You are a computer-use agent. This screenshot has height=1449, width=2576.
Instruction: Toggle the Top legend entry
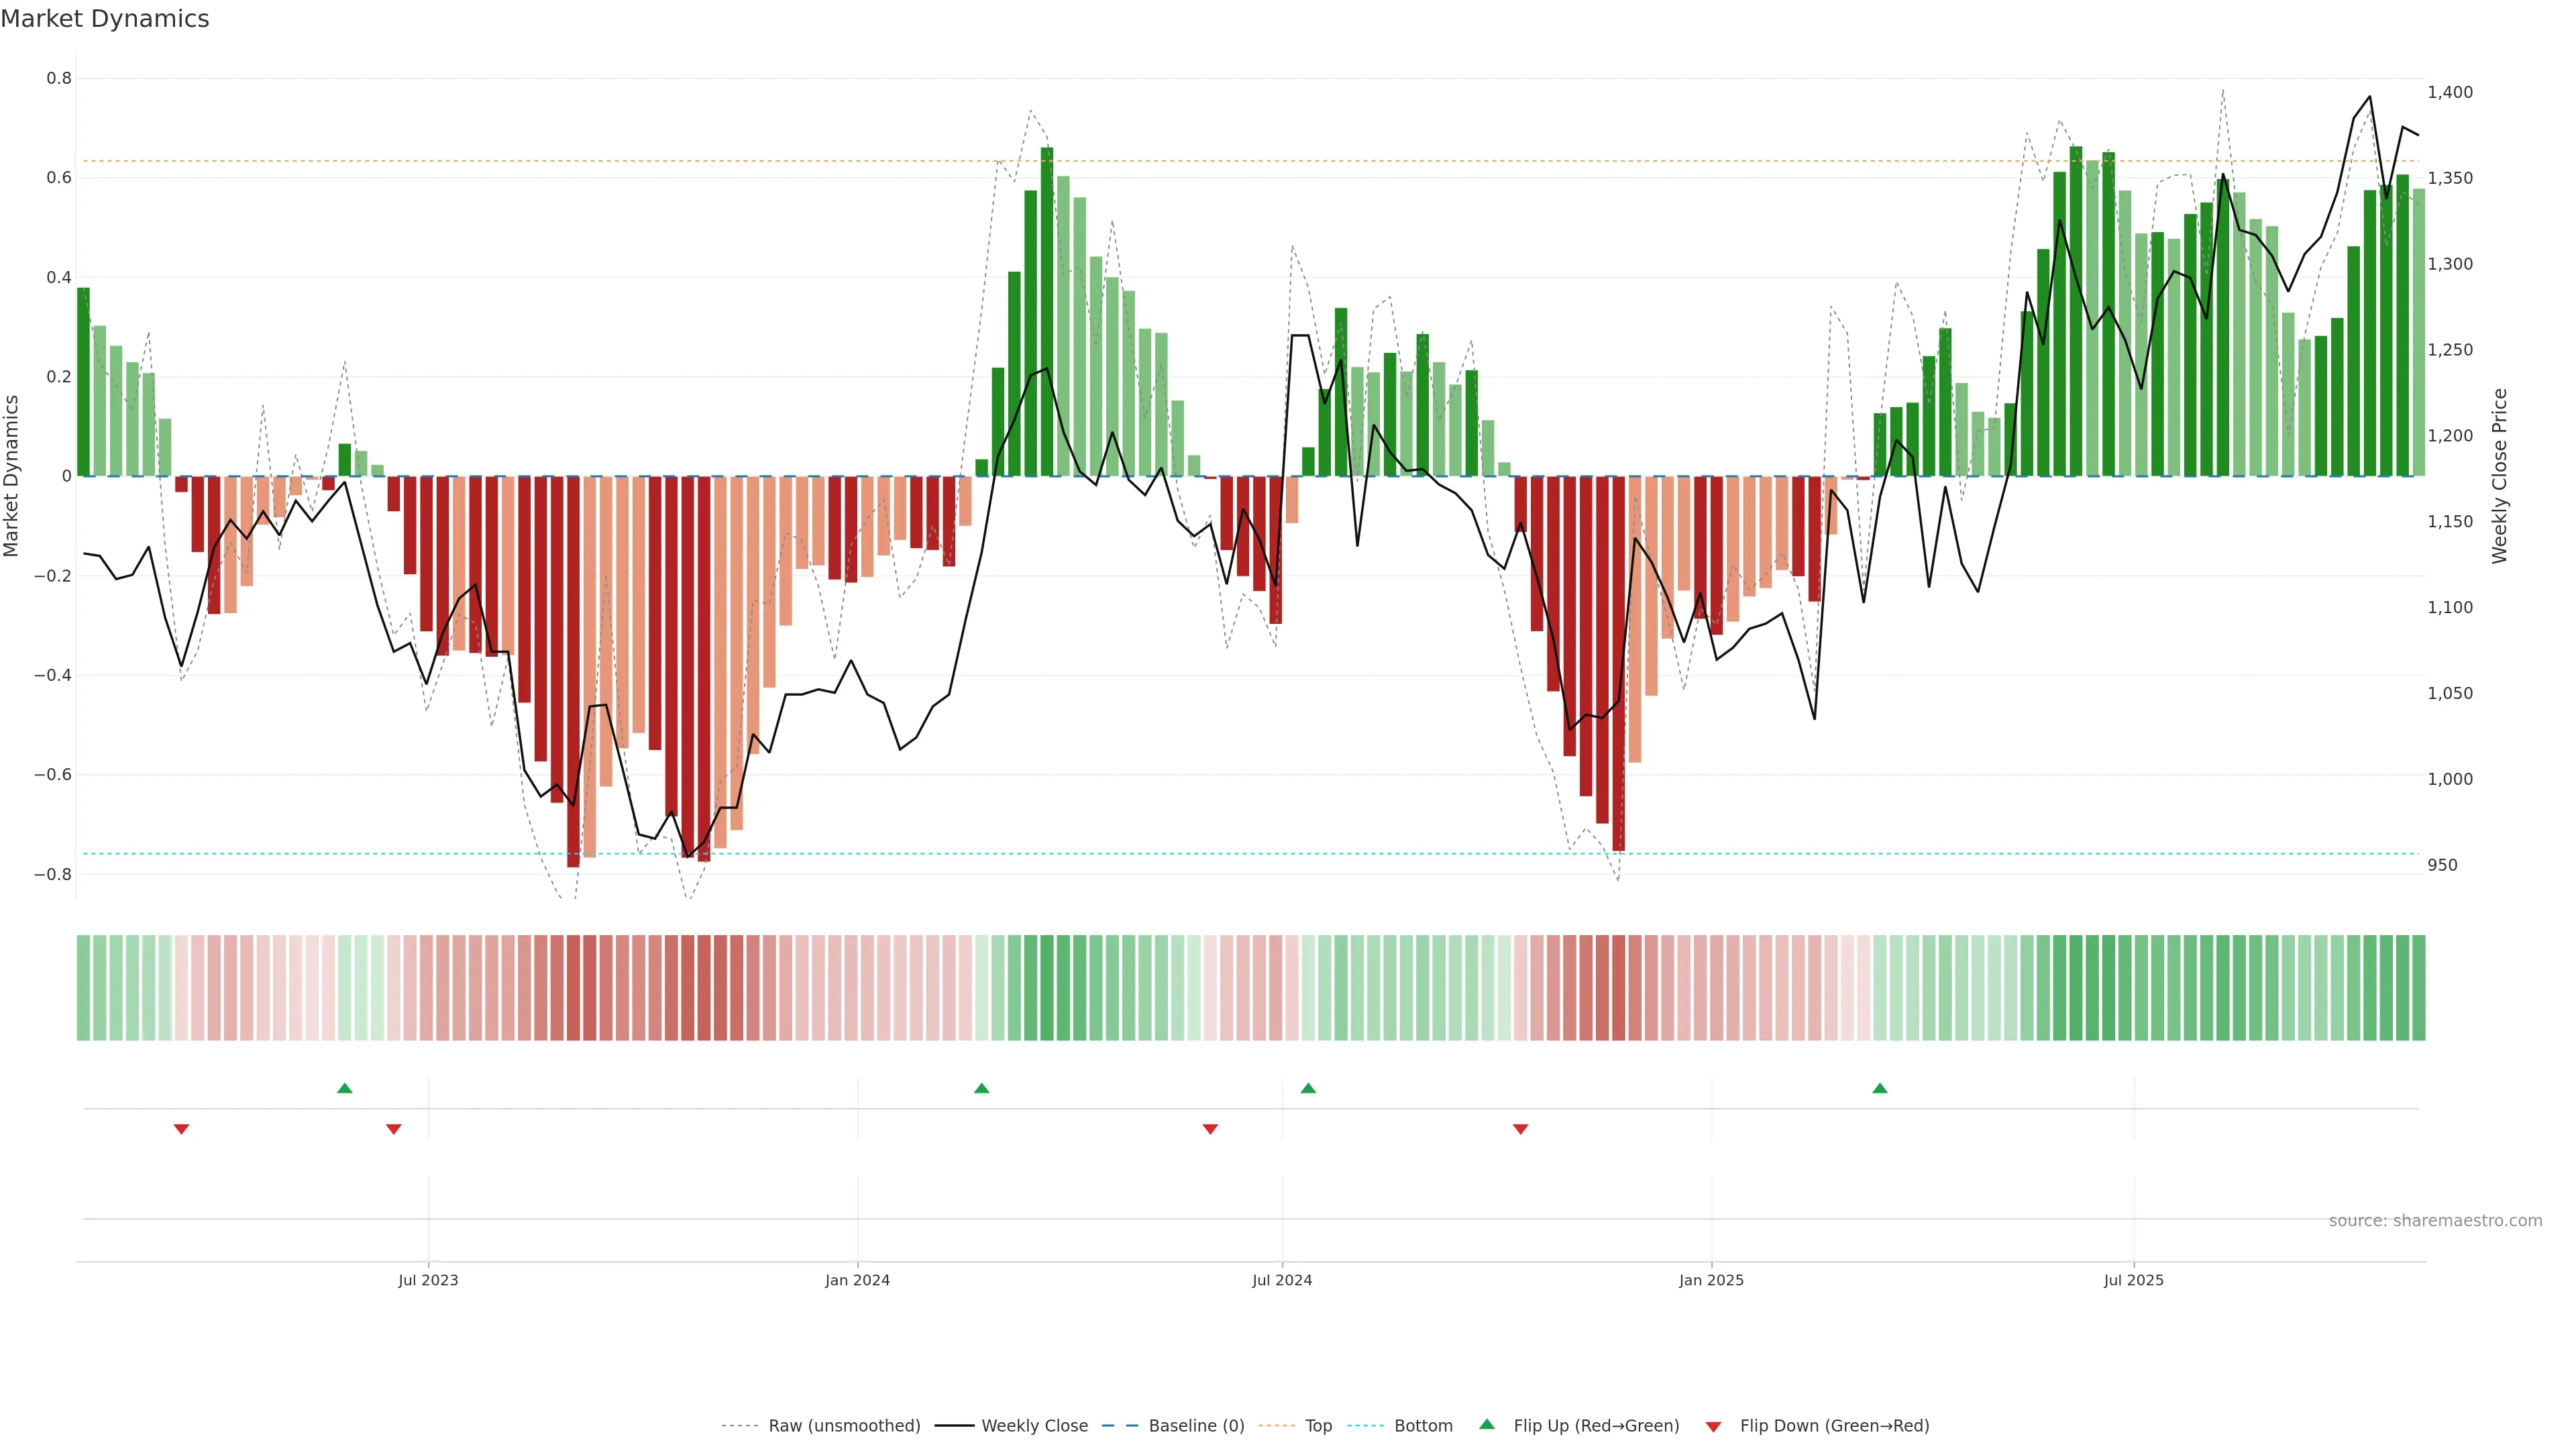1318,1426
